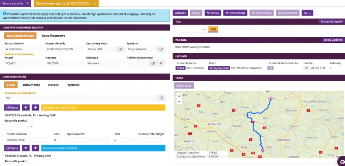
Task: Open the tags selection dropdown
Action: pos(191,30)
